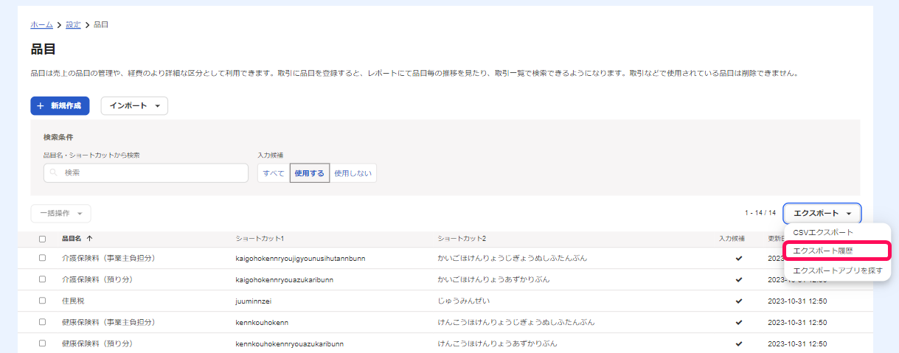Check the 介護保険料(預り分) row checkbox
Screen dimensions: 899x353
(x=42, y=279)
